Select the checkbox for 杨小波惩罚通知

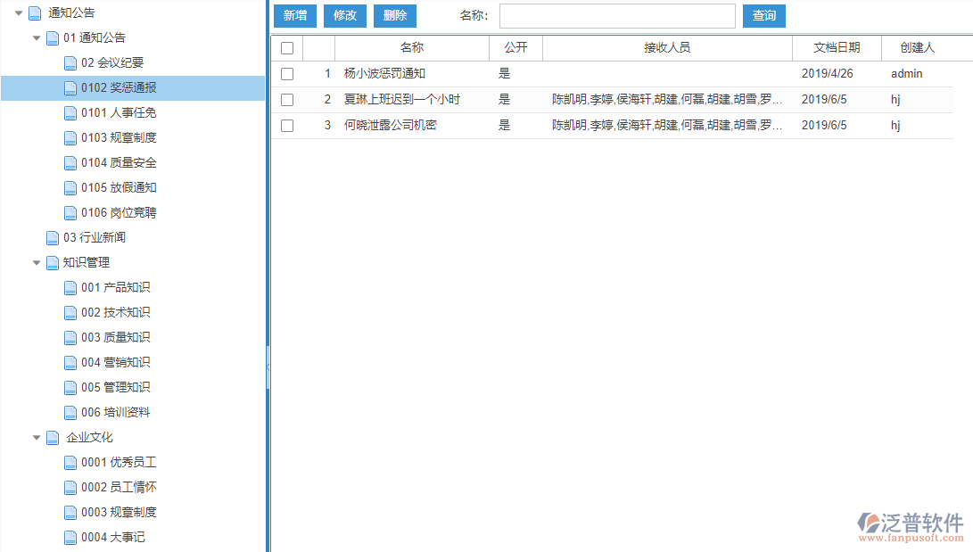tap(287, 73)
